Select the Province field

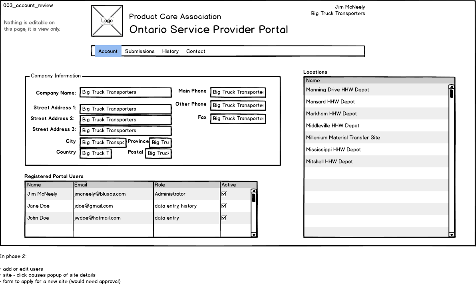160,143
